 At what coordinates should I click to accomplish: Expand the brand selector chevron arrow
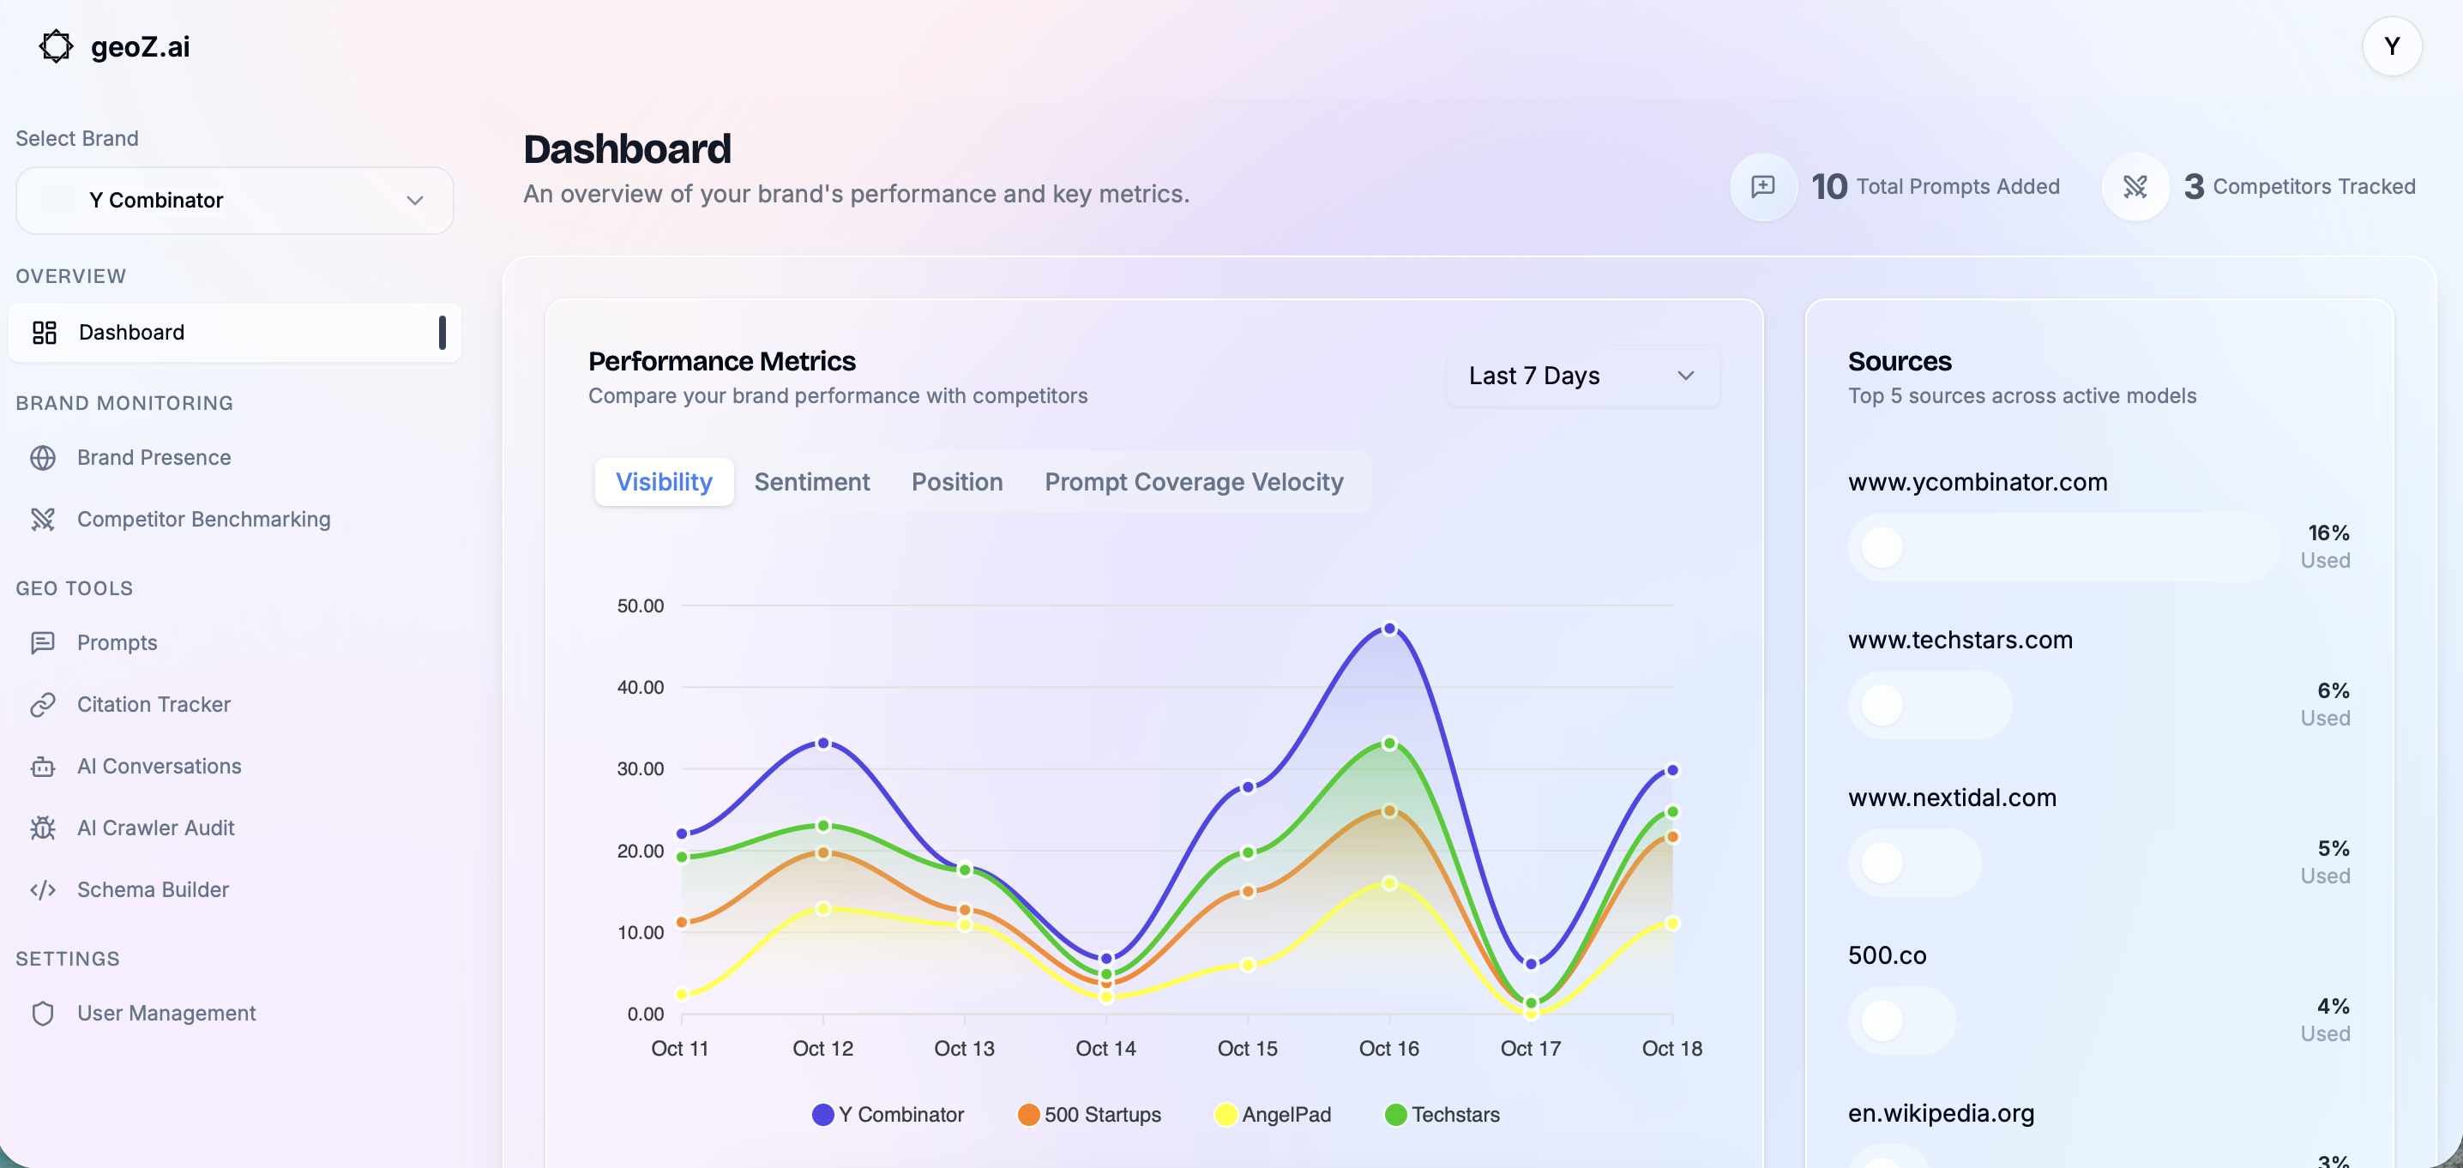(x=415, y=201)
